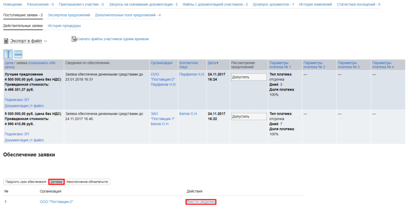The width and height of the screenshot is (407, 207).
Task: Click the показывать обе цены link
Action: pyautogui.click(x=42, y=63)
